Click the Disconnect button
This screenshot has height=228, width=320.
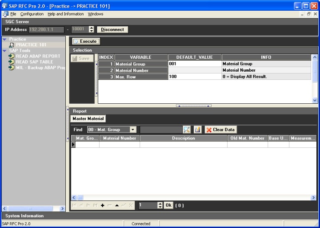pos(112,29)
